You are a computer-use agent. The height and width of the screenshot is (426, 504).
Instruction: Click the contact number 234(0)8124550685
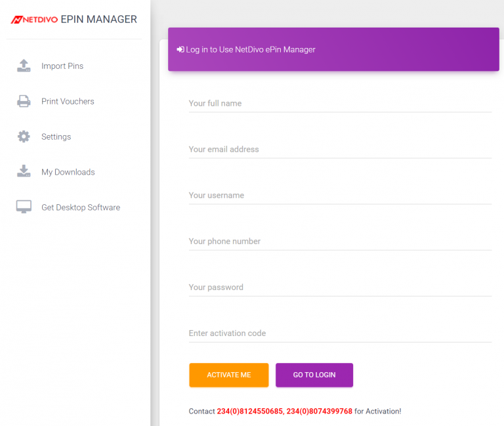(x=249, y=411)
